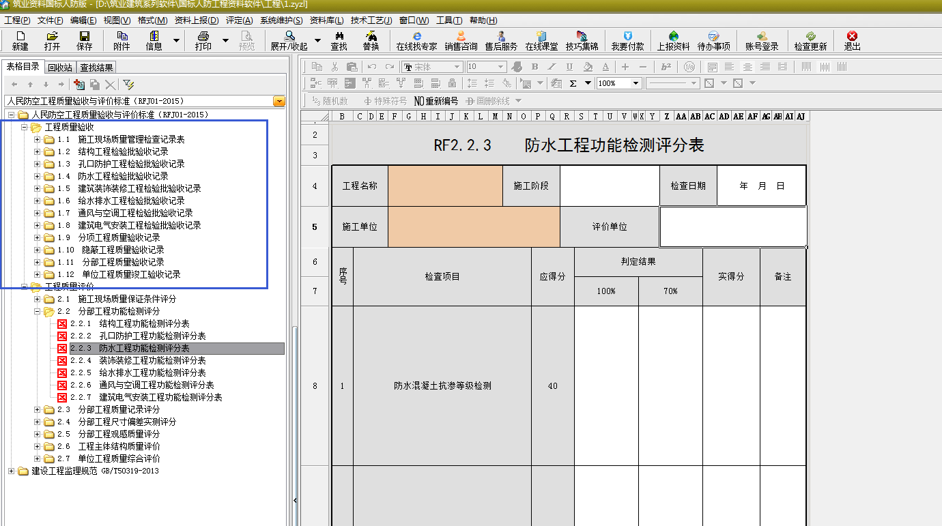Click the 打开 (Open) toolbar icon
The image size is (942, 526).
(x=52, y=41)
